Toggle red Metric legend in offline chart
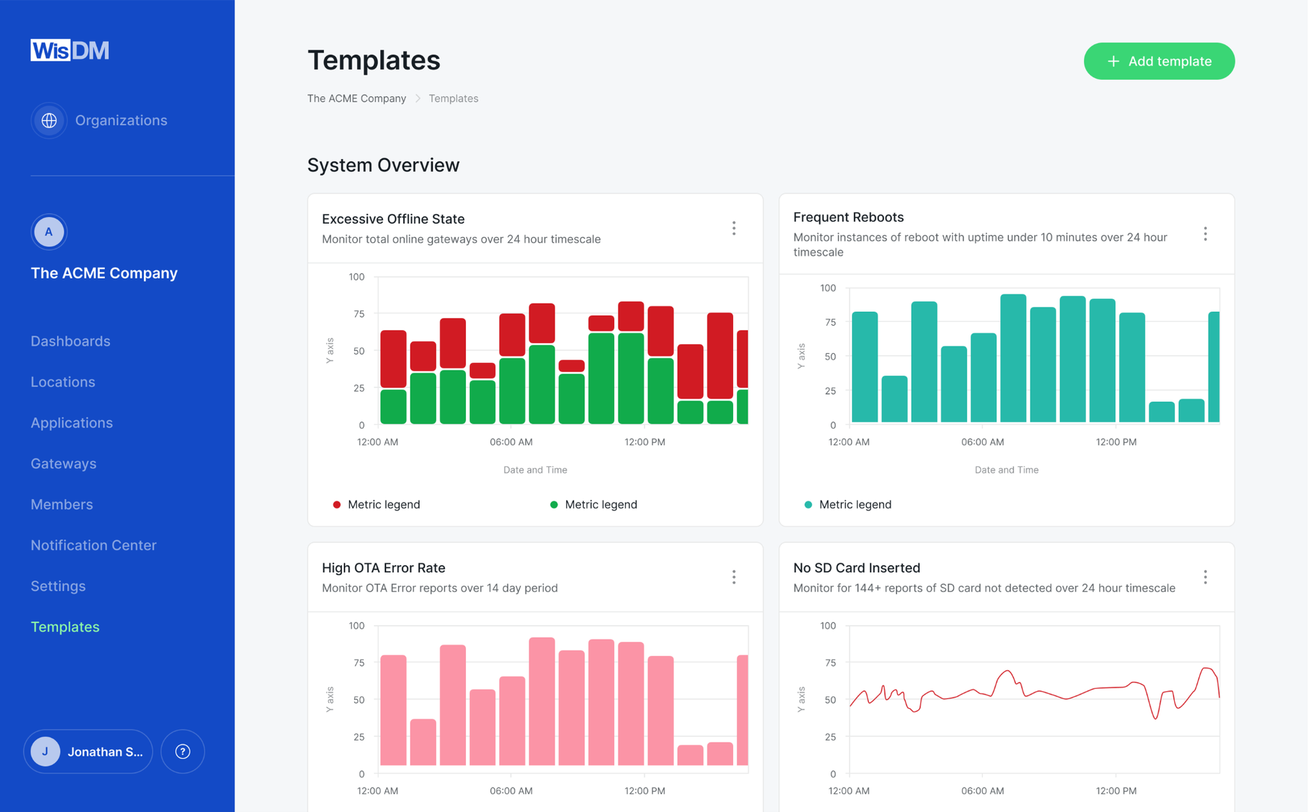1309x812 pixels. [x=376, y=504]
